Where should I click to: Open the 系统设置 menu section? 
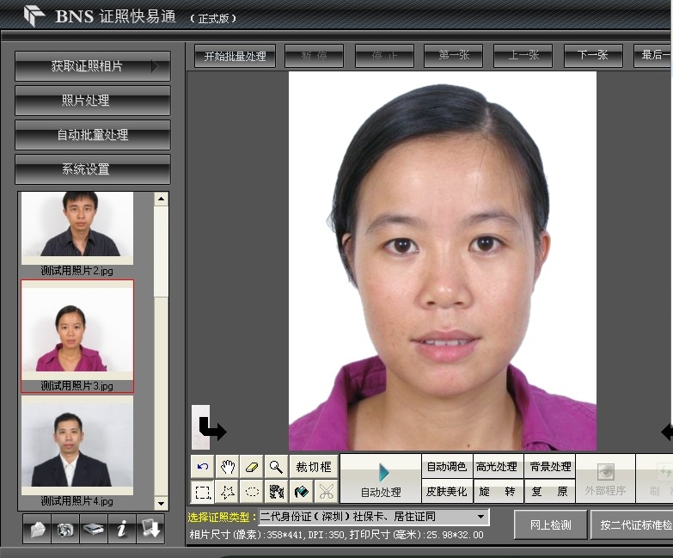(93, 169)
